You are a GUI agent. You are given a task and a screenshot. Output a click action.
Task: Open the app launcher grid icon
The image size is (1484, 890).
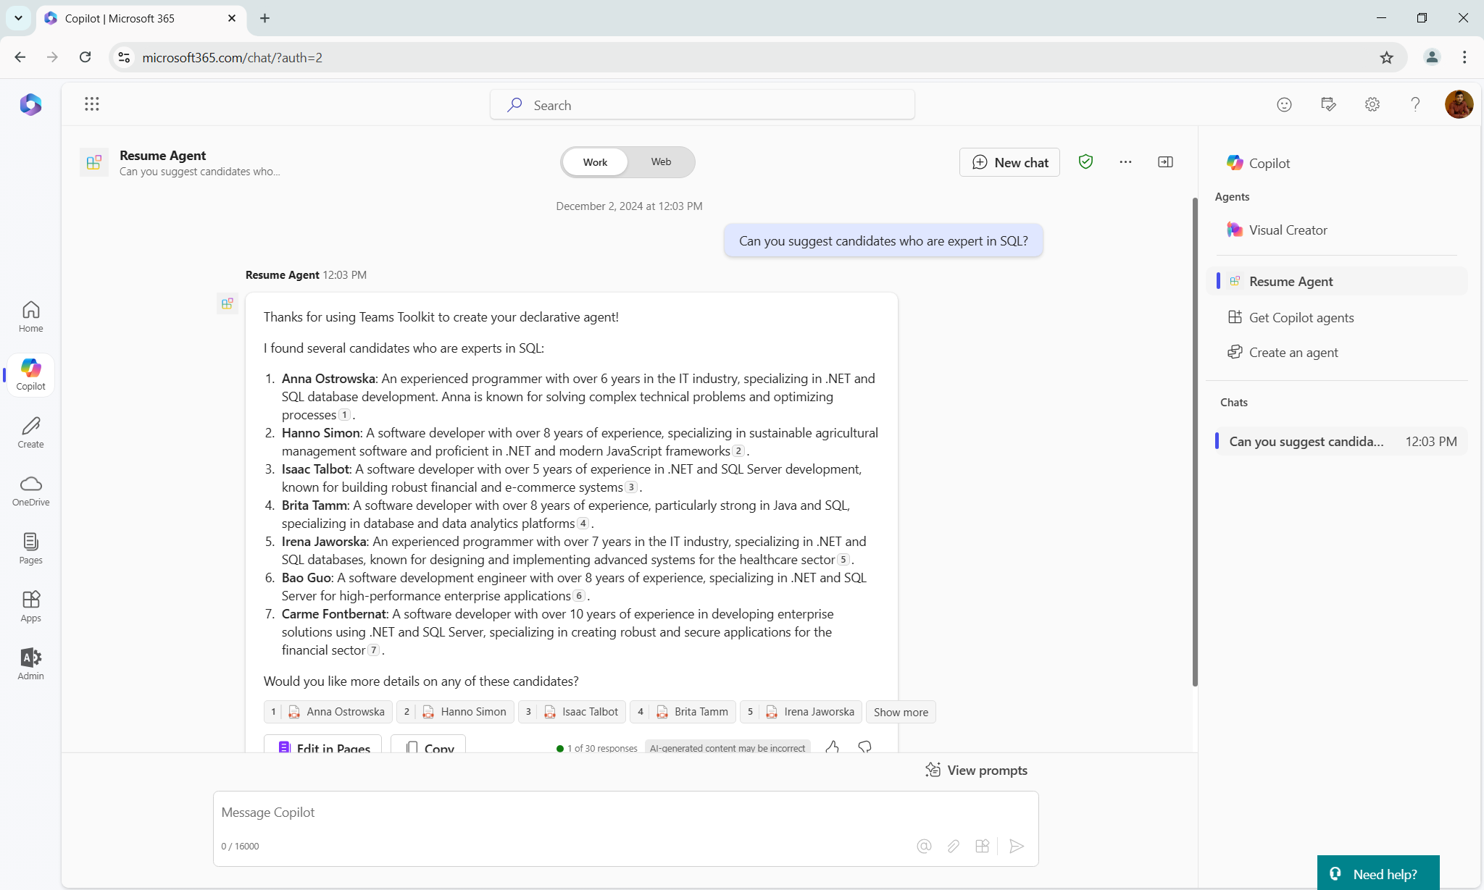pos(91,104)
